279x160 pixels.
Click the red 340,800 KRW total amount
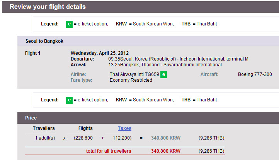click(x=166, y=151)
